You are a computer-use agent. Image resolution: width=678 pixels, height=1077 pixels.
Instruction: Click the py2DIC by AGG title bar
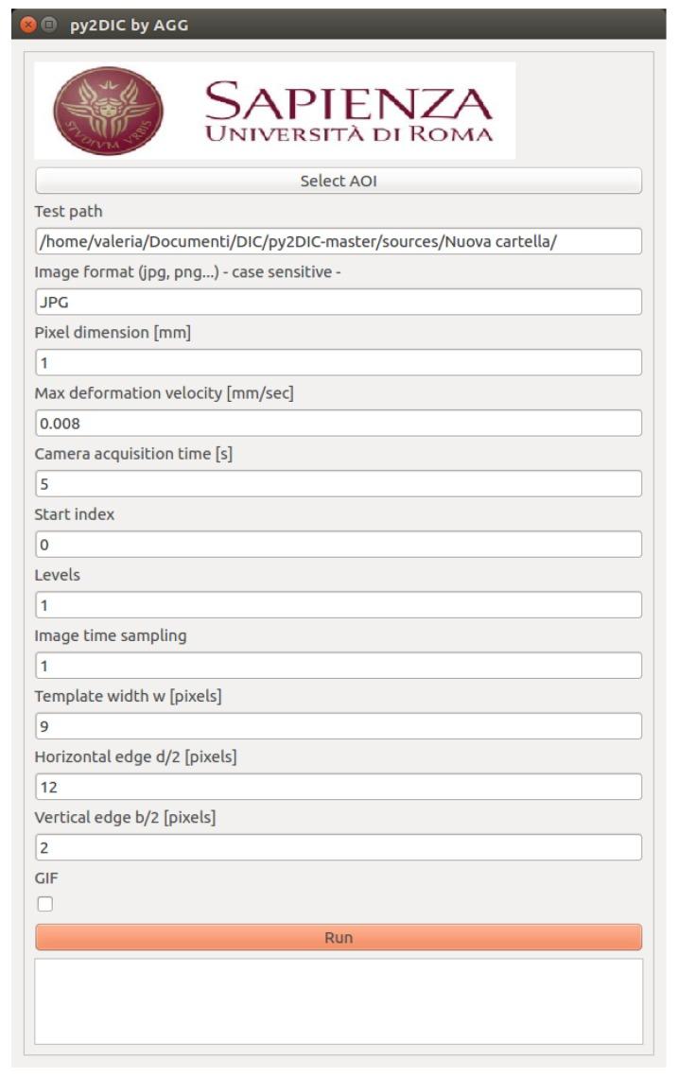point(359,25)
